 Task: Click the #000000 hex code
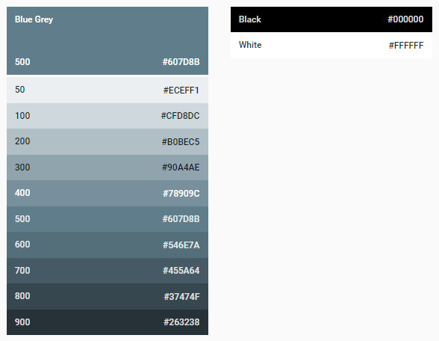pyautogui.click(x=405, y=19)
